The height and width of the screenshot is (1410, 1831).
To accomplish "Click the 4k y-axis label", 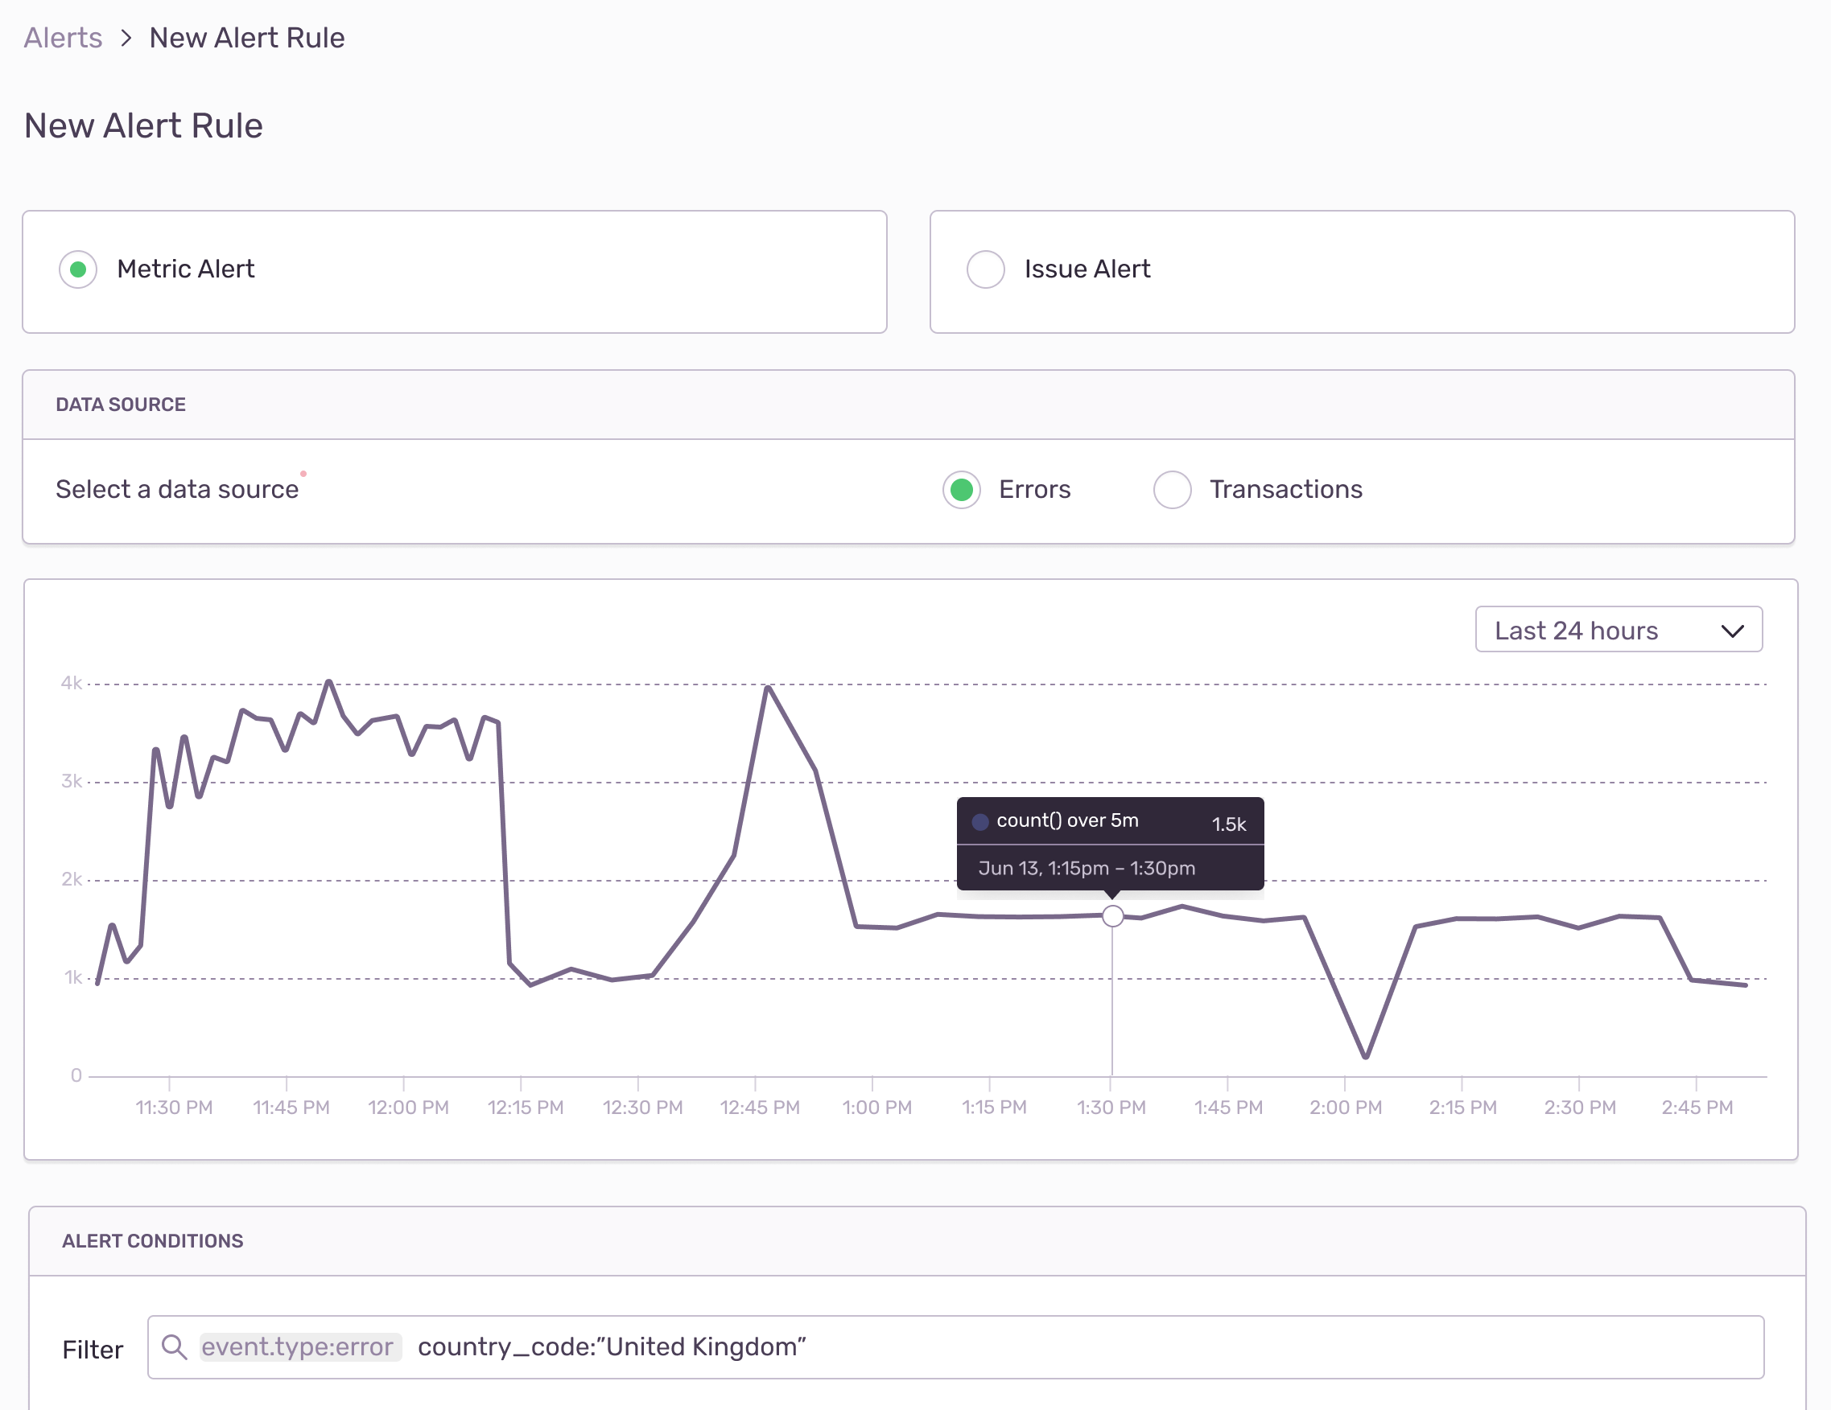I will 72,683.
